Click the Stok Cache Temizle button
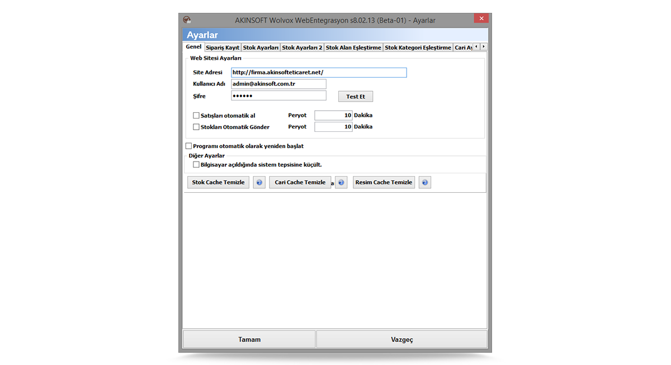Viewport: 671px width, 365px height. 218,183
